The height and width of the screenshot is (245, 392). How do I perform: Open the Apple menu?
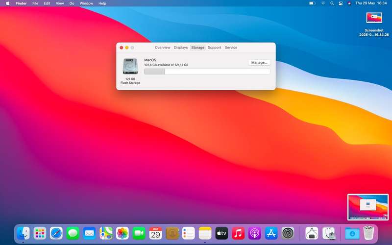click(8, 3)
